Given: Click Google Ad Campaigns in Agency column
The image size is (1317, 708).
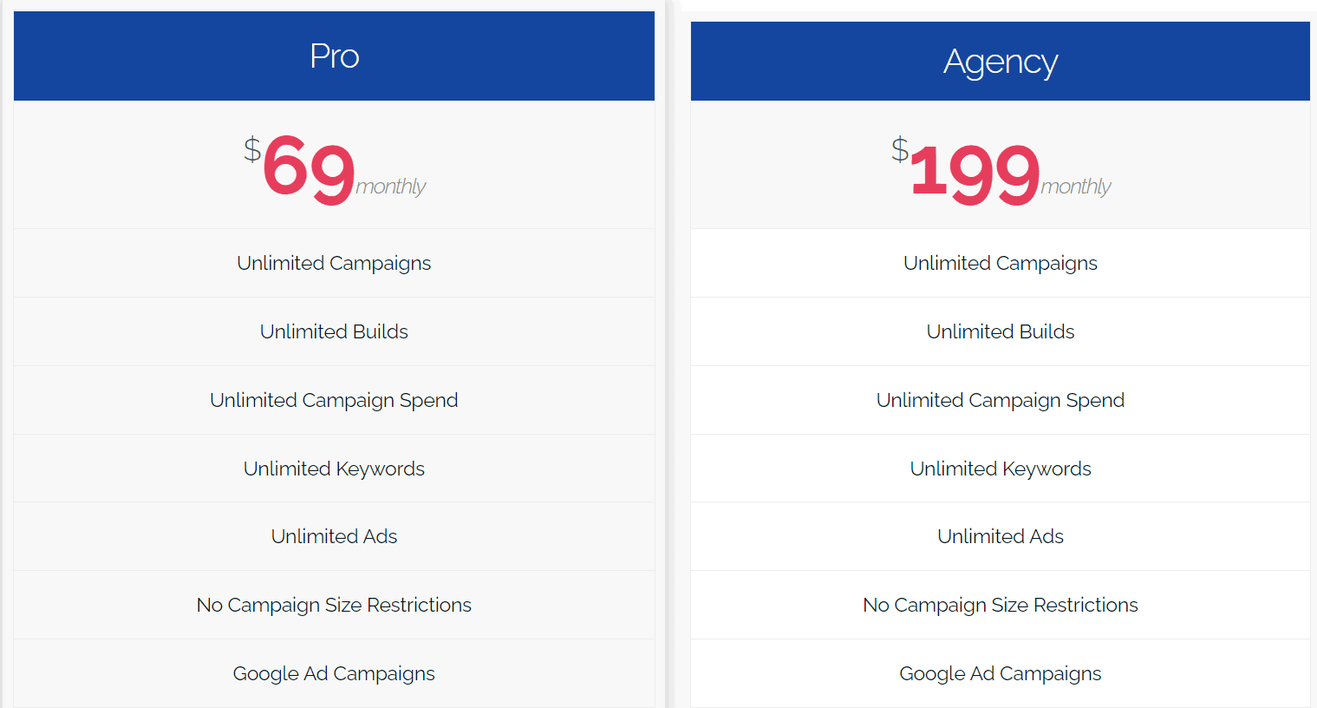Looking at the screenshot, I should (x=1000, y=673).
